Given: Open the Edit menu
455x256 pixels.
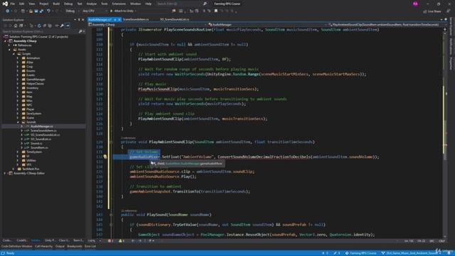Looking at the screenshot, I should (22, 4).
